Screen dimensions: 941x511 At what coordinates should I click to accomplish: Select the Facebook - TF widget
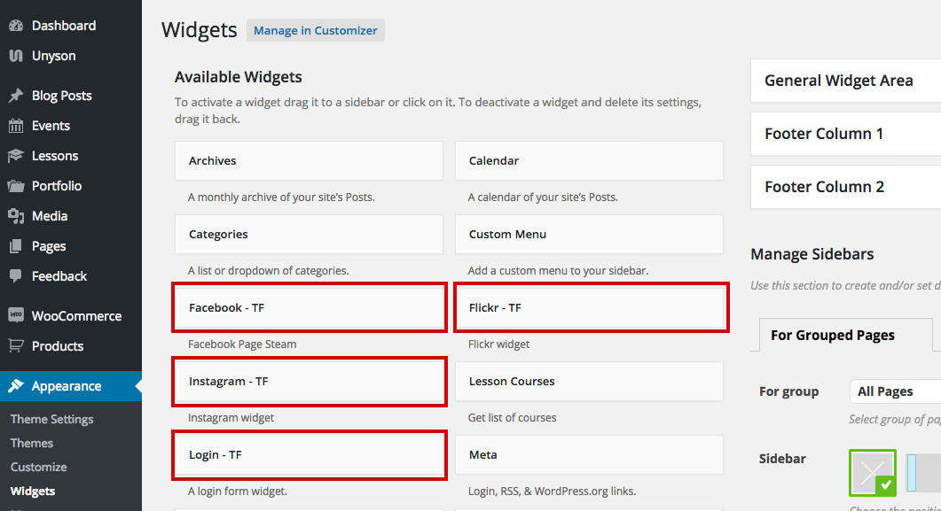pyautogui.click(x=309, y=308)
